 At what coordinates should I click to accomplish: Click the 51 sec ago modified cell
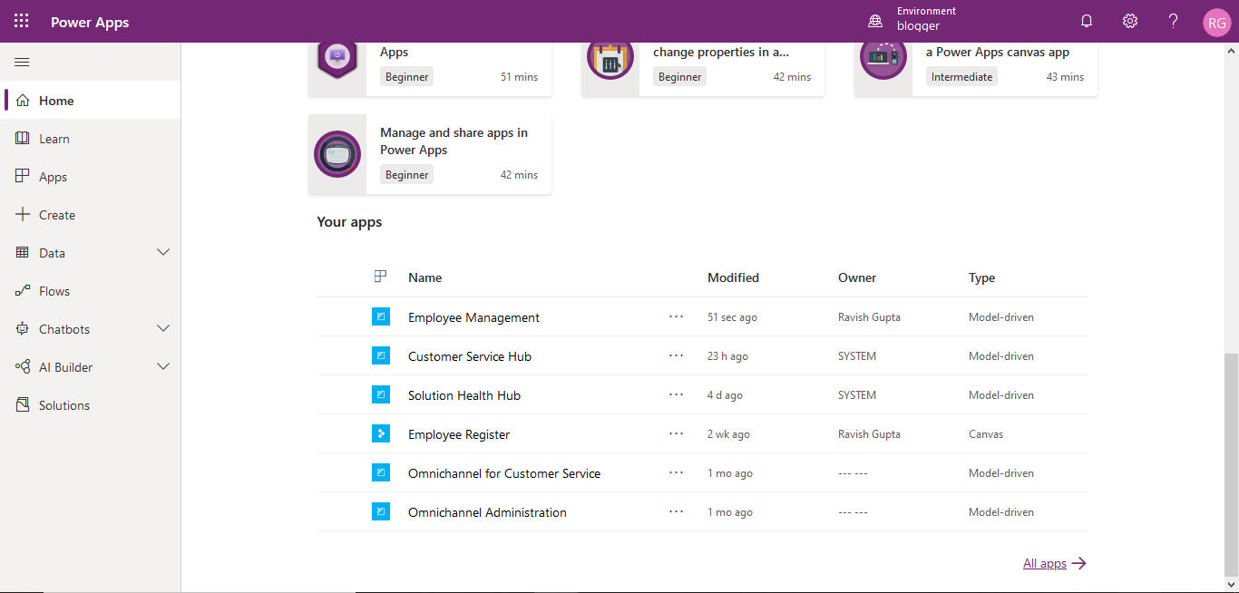coord(732,317)
